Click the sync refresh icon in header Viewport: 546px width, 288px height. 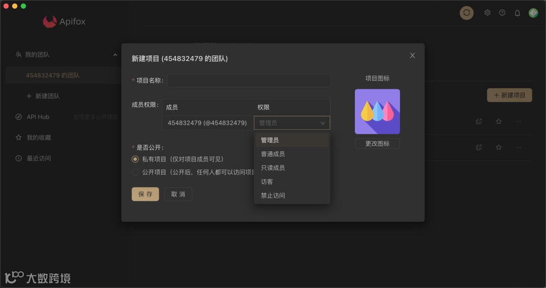[467, 13]
